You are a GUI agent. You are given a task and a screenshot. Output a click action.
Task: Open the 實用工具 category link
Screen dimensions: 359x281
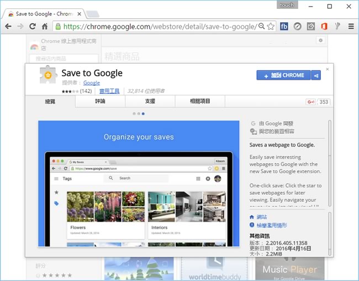pos(109,91)
